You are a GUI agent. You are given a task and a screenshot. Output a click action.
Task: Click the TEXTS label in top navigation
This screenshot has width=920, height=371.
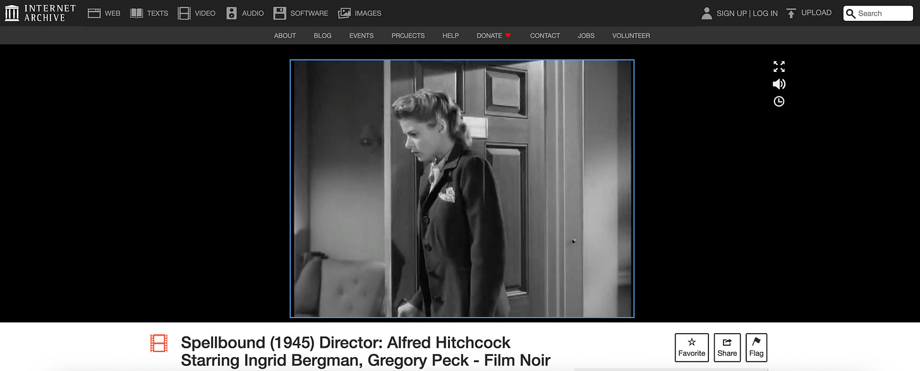158,13
